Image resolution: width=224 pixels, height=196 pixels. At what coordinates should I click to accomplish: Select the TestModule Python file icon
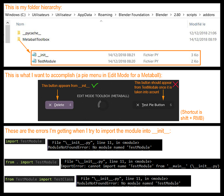pyautogui.click(x=34, y=61)
